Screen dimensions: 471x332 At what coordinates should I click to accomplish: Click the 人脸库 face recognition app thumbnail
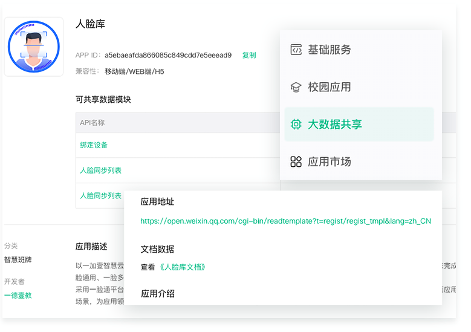click(x=34, y=47)
